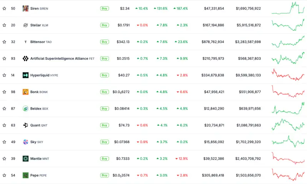Image resolution: width=307 pixels, height=184 pixels.
Task: Open Quant's green sparkline chart
Action: click(288, 125)
